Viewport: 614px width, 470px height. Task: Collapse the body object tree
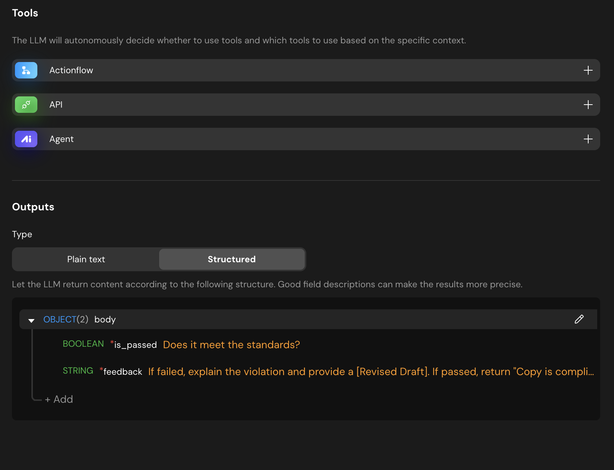pyautogui.click(x=31, y=320)
